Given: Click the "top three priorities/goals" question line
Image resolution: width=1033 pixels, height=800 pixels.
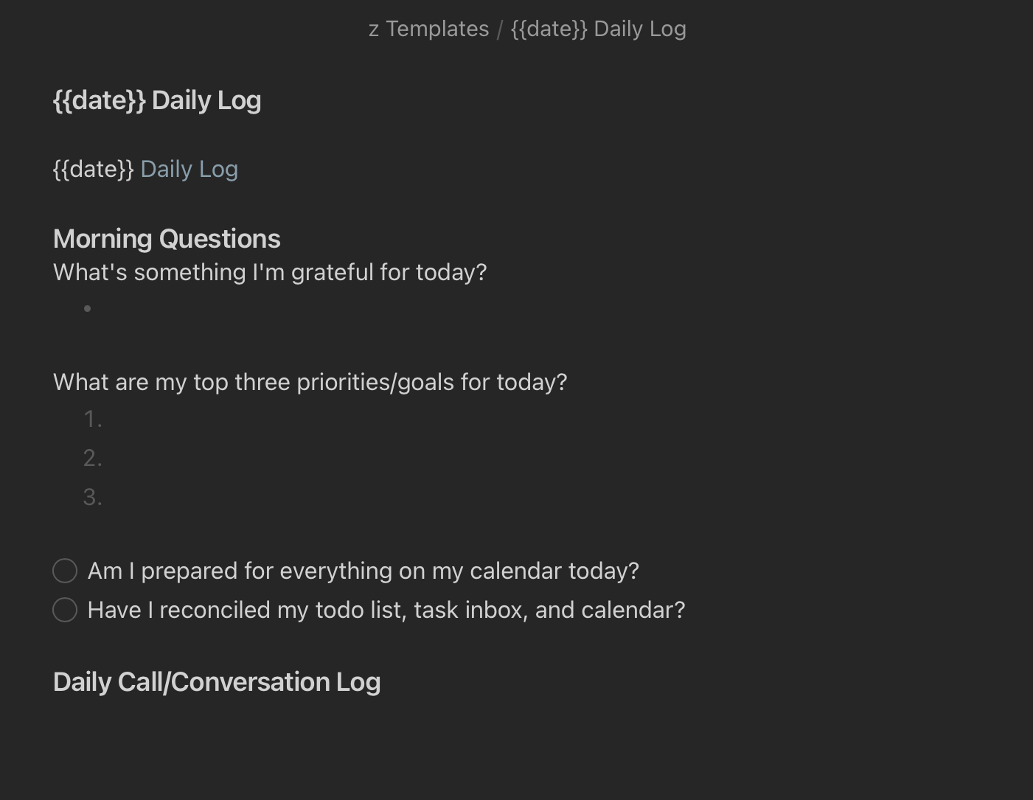Looking at the screenshot, I should click(310, 382).
